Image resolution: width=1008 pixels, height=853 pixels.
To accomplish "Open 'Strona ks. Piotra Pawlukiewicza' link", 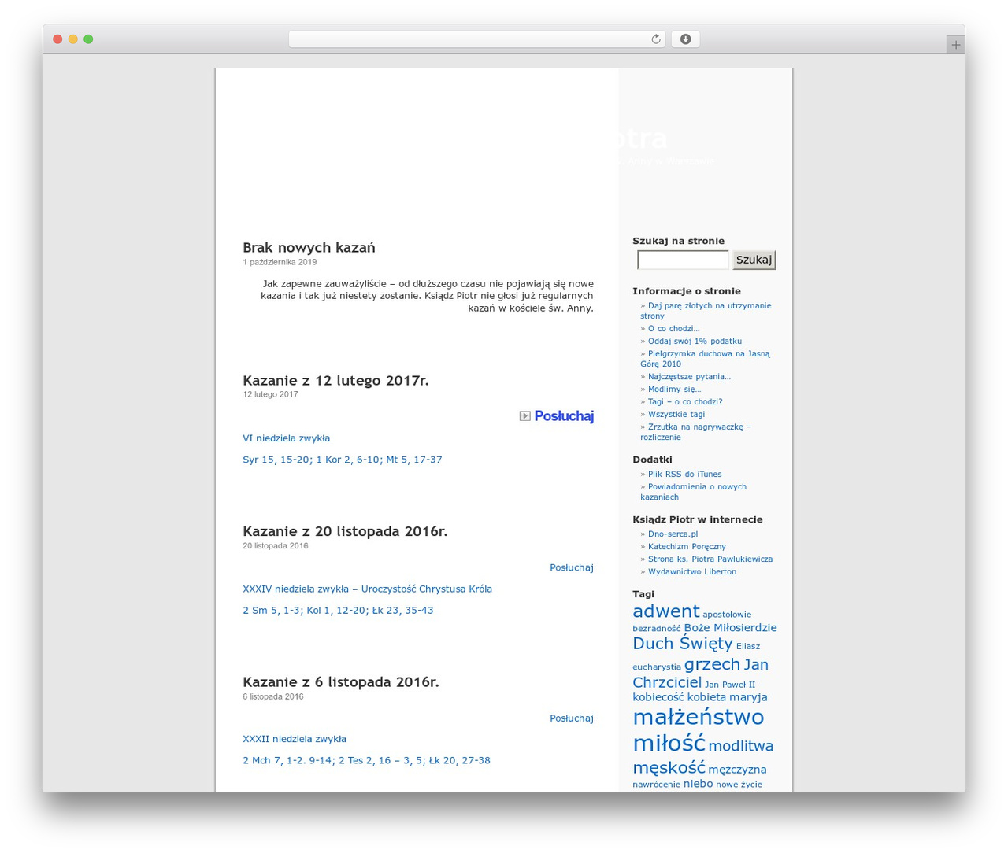I will click(x=710, y=559).
